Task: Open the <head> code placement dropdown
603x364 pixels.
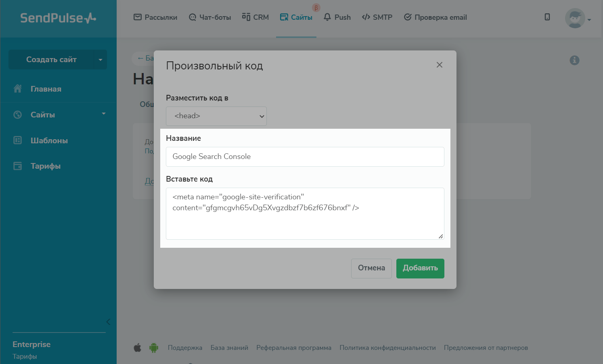Action: click(216, 116)
